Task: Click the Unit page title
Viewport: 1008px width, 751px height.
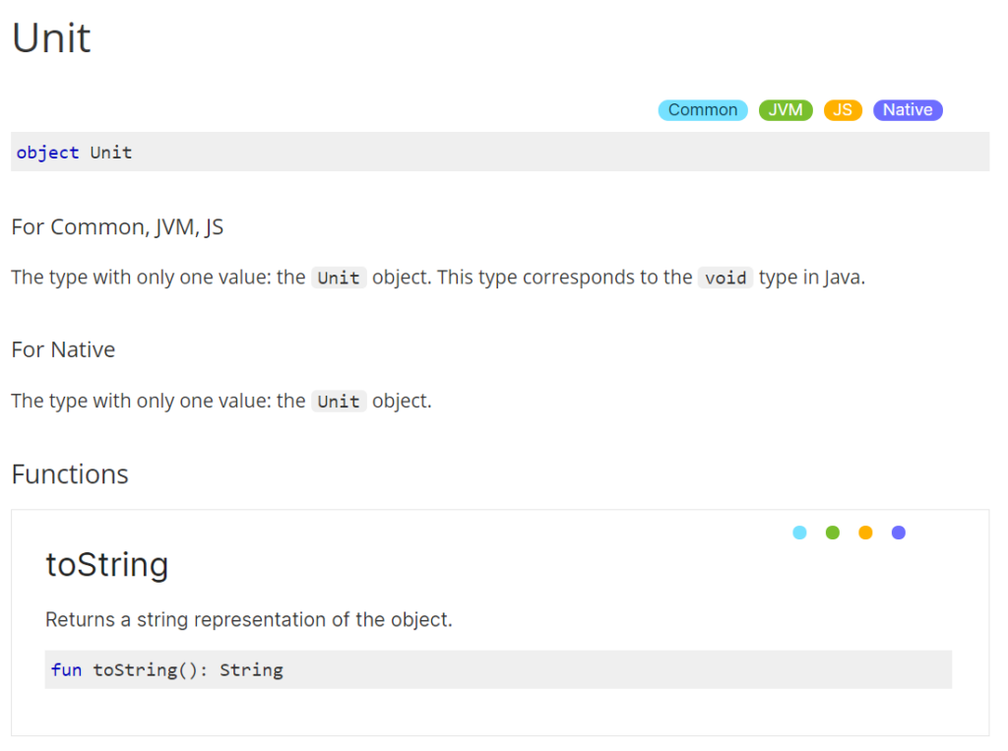Action: tap(51, 38)
